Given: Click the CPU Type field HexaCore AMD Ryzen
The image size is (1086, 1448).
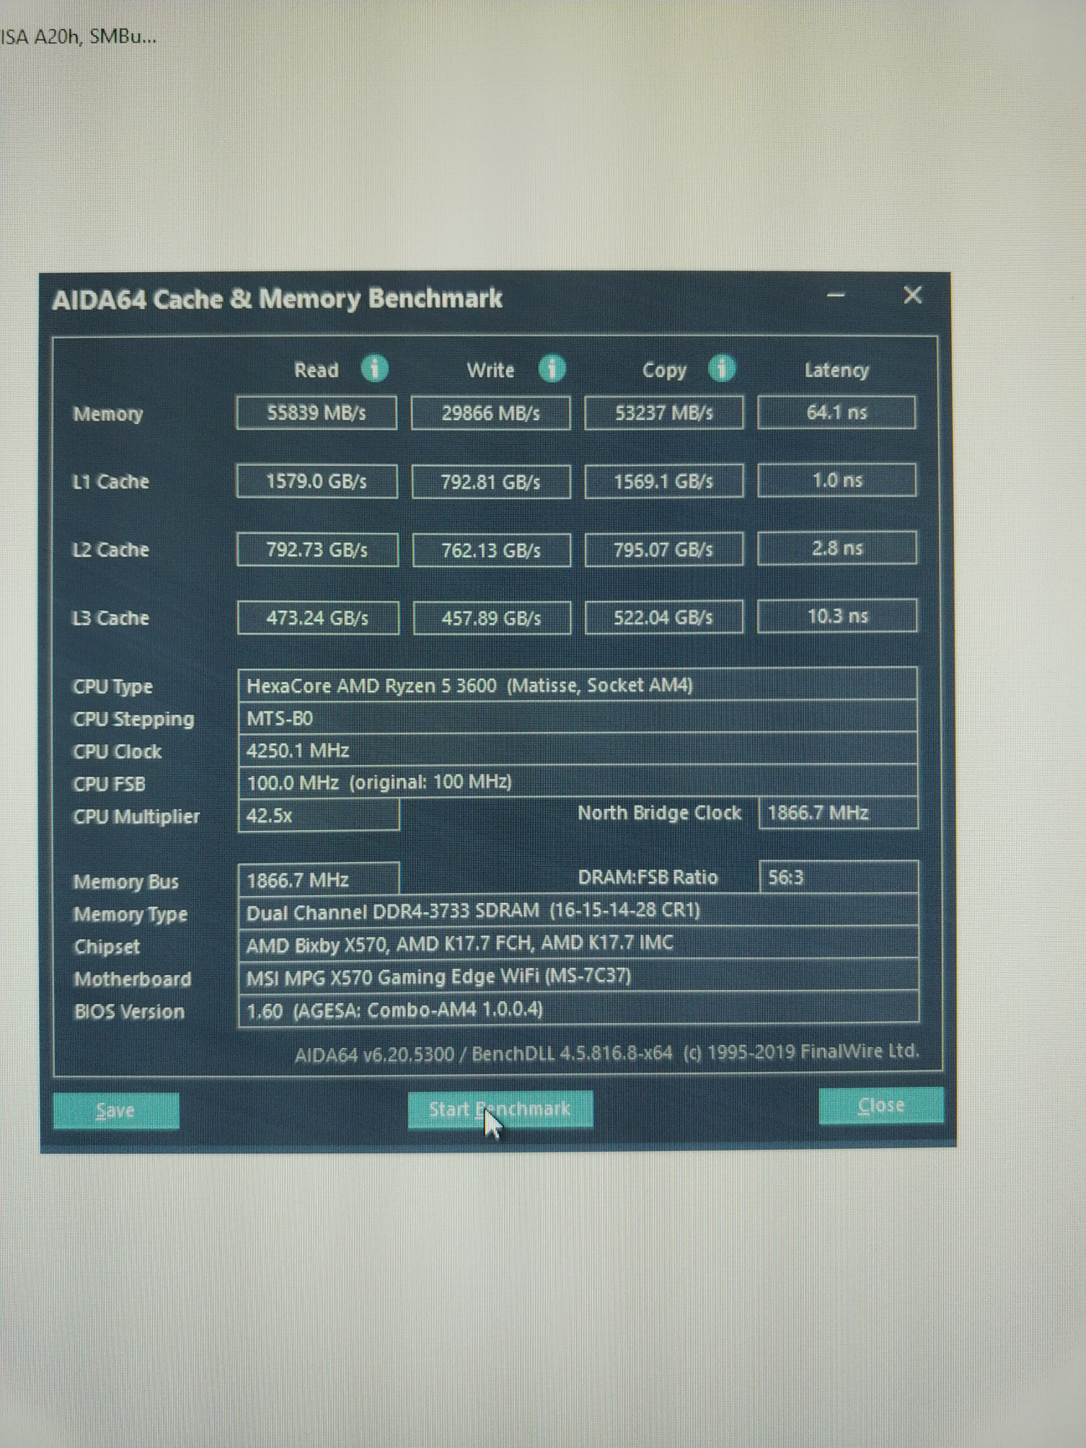Looking at the screenshot, I should (x=578, y=685).
